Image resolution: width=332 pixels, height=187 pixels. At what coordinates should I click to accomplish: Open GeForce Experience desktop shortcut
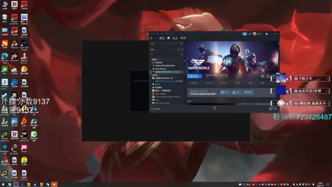click(x=5, y=136)
